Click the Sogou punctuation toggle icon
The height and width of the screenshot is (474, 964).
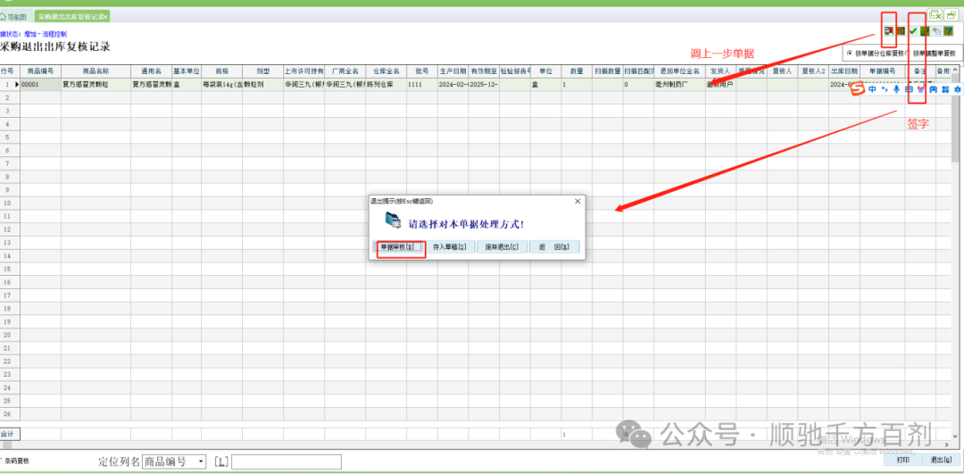coord(885,89)
